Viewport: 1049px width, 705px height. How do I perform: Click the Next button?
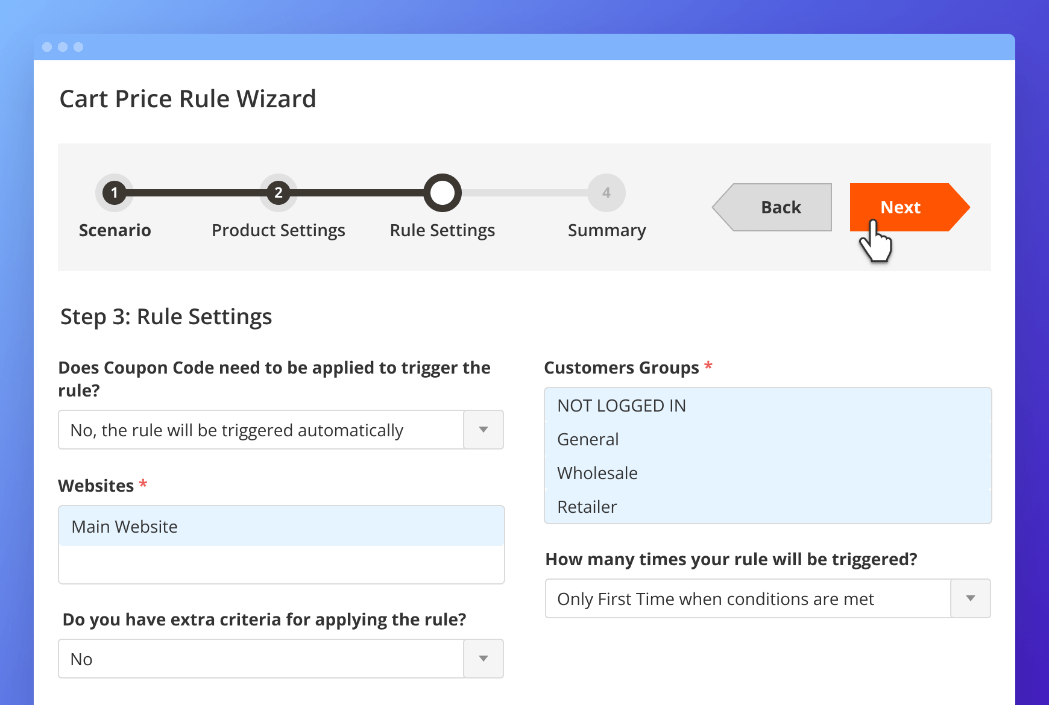pos(901,207)
